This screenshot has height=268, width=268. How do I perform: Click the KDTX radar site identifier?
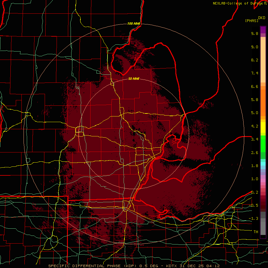(172, 266)
